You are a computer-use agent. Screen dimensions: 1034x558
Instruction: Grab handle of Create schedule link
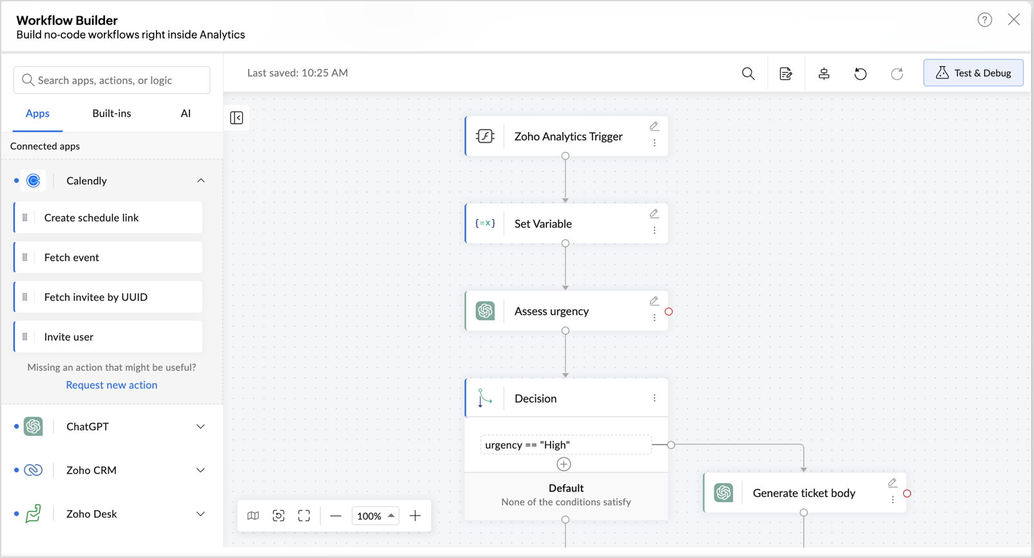click(x=25, y=218)
